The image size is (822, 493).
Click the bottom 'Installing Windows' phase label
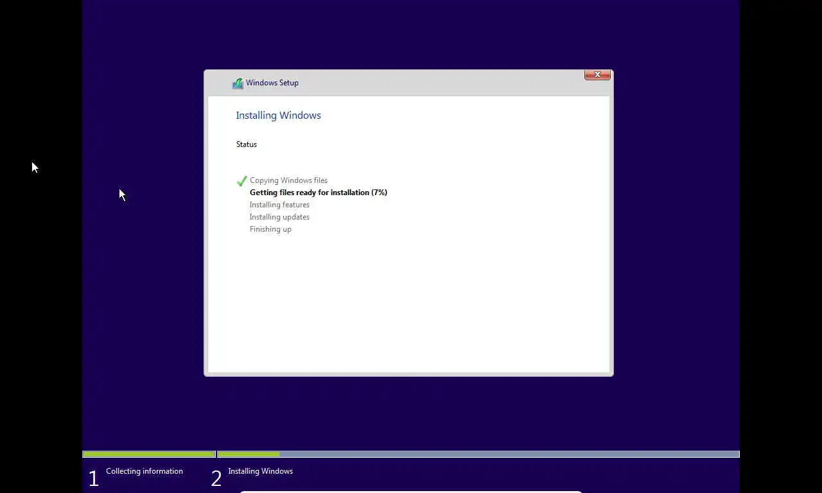click(x=261, y=471)
